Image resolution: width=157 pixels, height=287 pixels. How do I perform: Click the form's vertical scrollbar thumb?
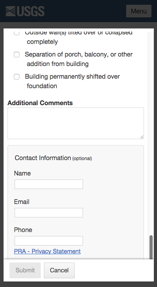[151, 247]
